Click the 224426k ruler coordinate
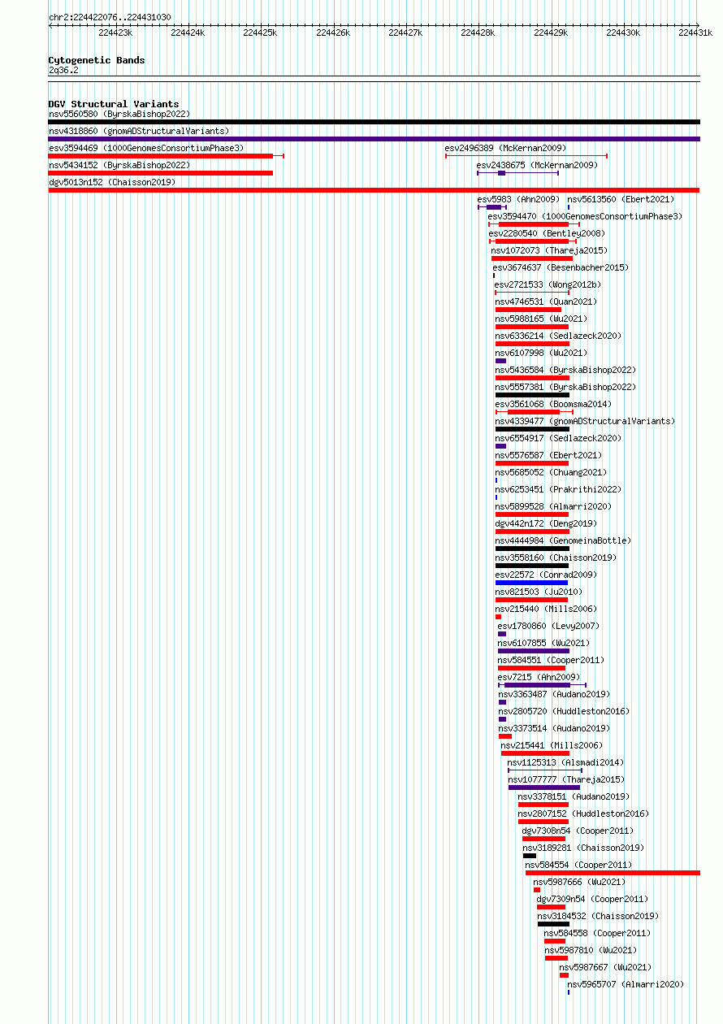This screenshot has width=723, height=1024. [332, 33]
